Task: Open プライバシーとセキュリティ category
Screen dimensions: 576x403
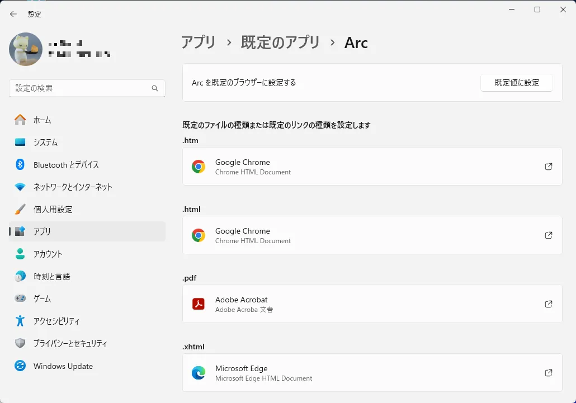Action: pyautogui.click(x=87, y=343)
